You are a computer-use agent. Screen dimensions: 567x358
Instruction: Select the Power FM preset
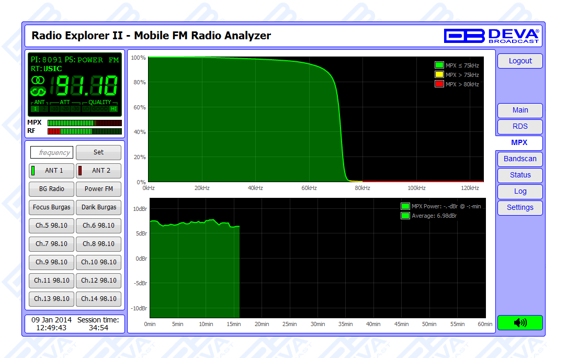(98, 189)
